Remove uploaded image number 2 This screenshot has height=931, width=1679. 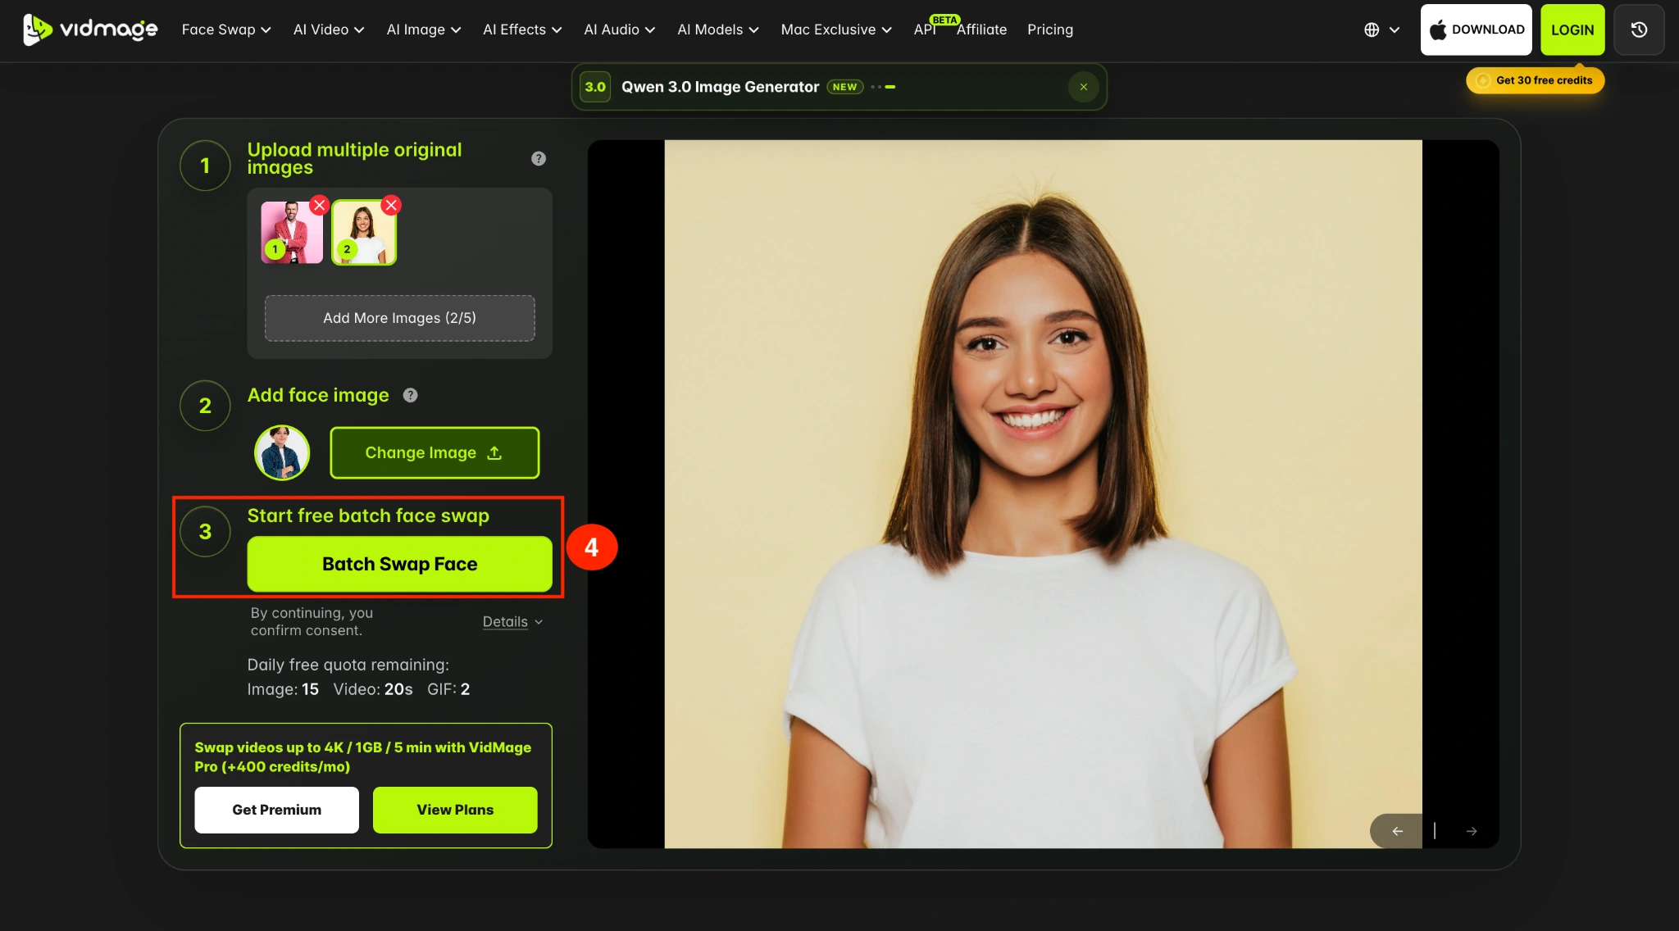pos(391,205)
